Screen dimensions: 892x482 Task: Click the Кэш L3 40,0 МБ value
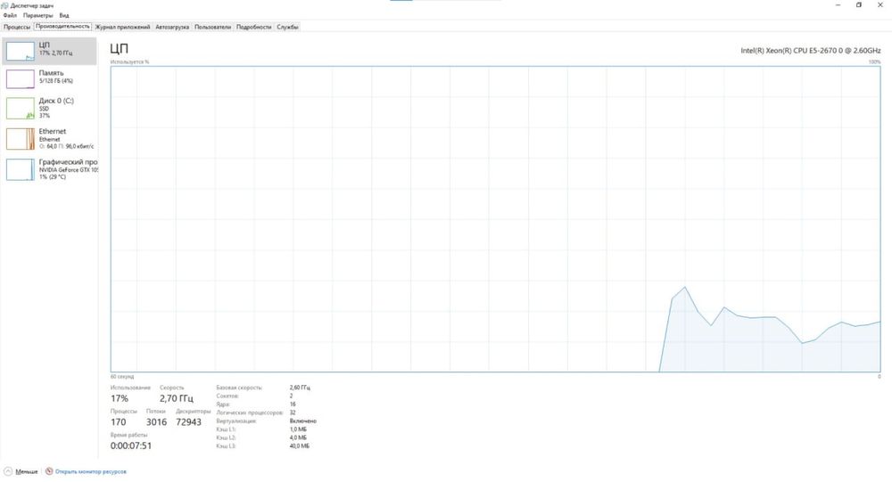(x=300, y=446)
